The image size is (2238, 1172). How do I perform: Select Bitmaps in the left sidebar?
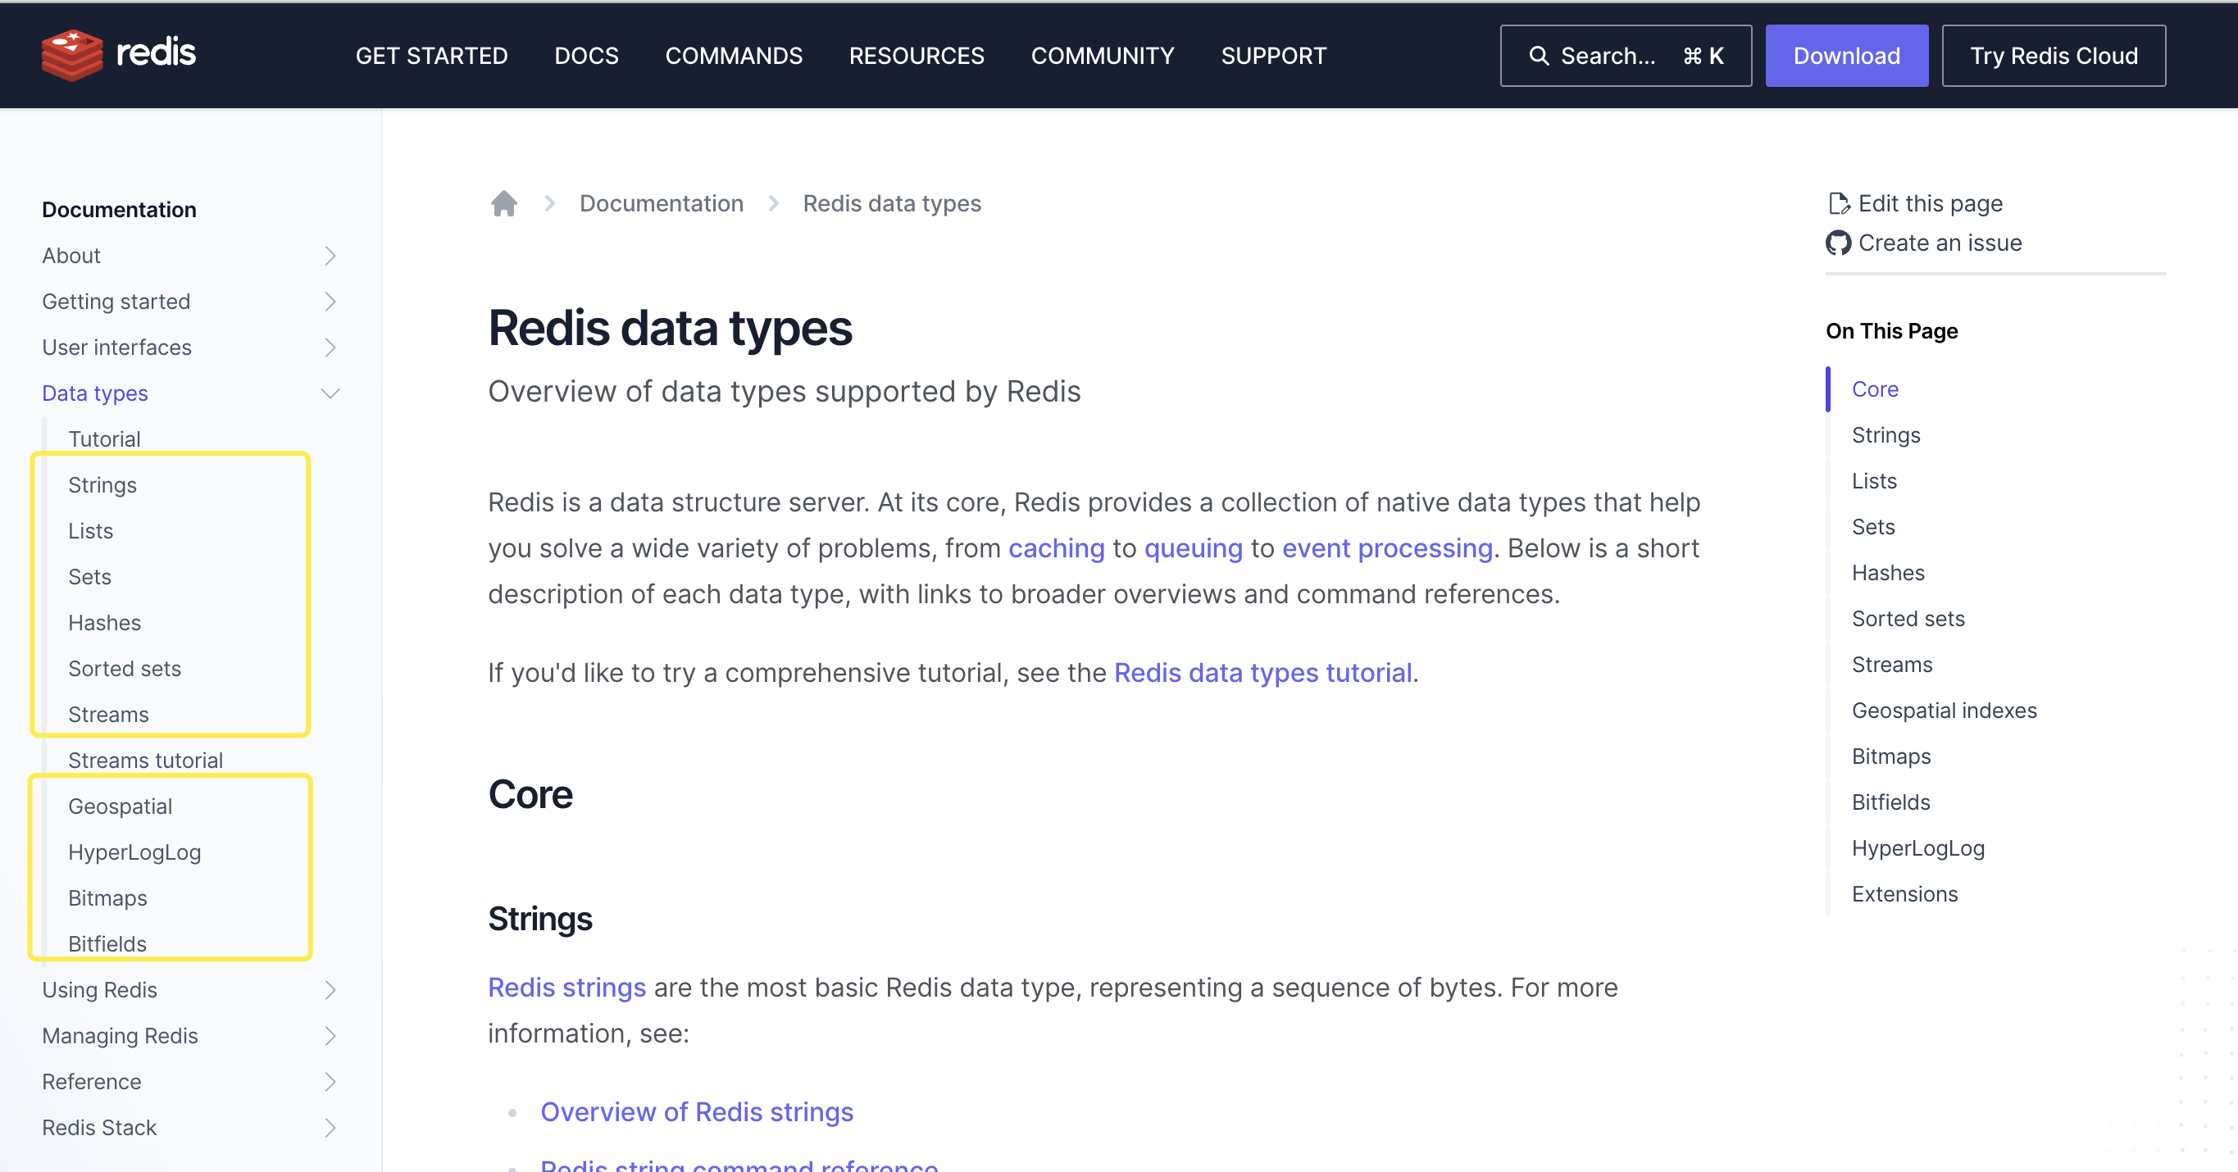[x=107, y=898]
